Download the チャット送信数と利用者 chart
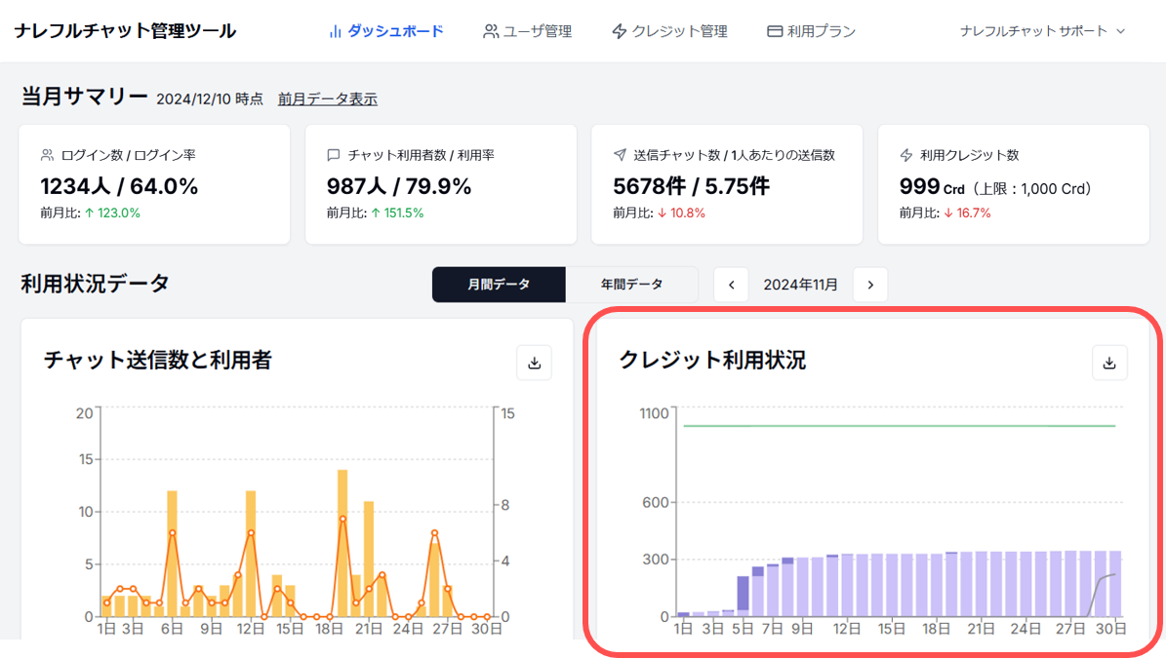 (x=534, y=363)
